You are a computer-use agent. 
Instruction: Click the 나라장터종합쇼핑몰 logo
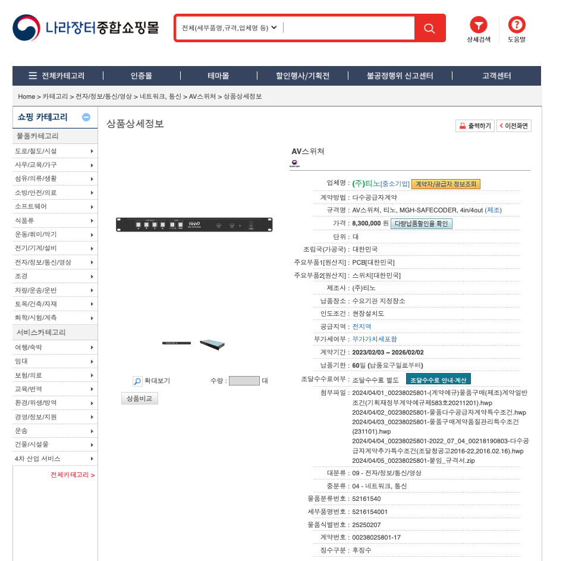(86, 27)
